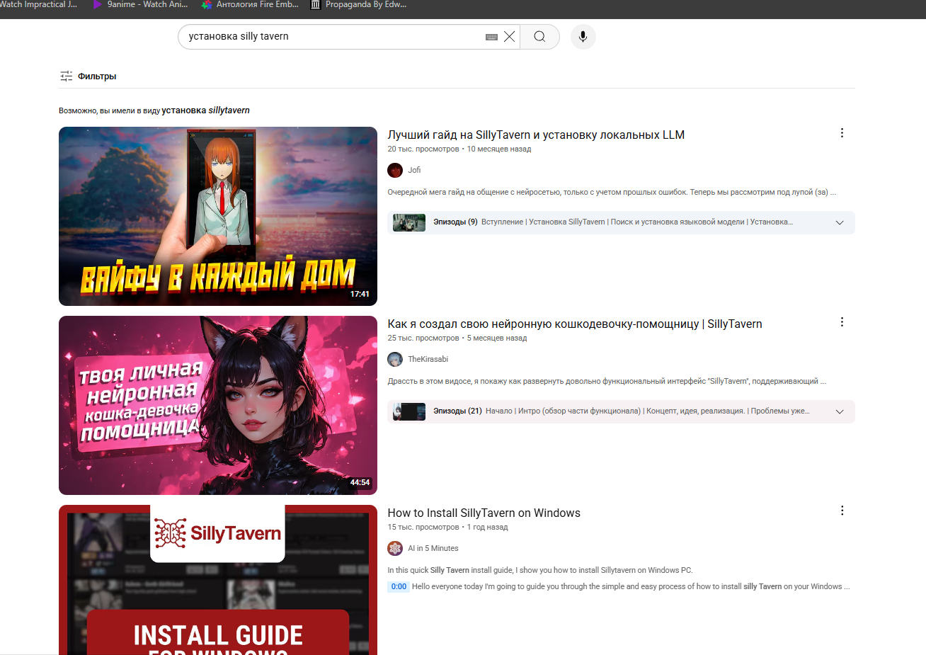Click Эпизоды (21) chapter preview thumbnail
Image resolution: width=926 pixels, height=655 pixels.
coord(409,411)
